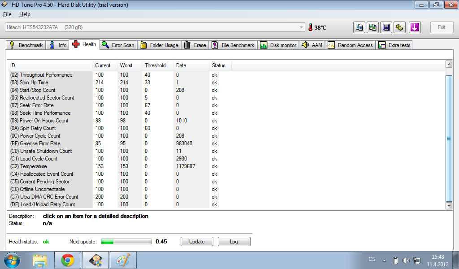Click the Data column header
The width and height of the screenshot is (459, 269).
[x=191, y=65]
